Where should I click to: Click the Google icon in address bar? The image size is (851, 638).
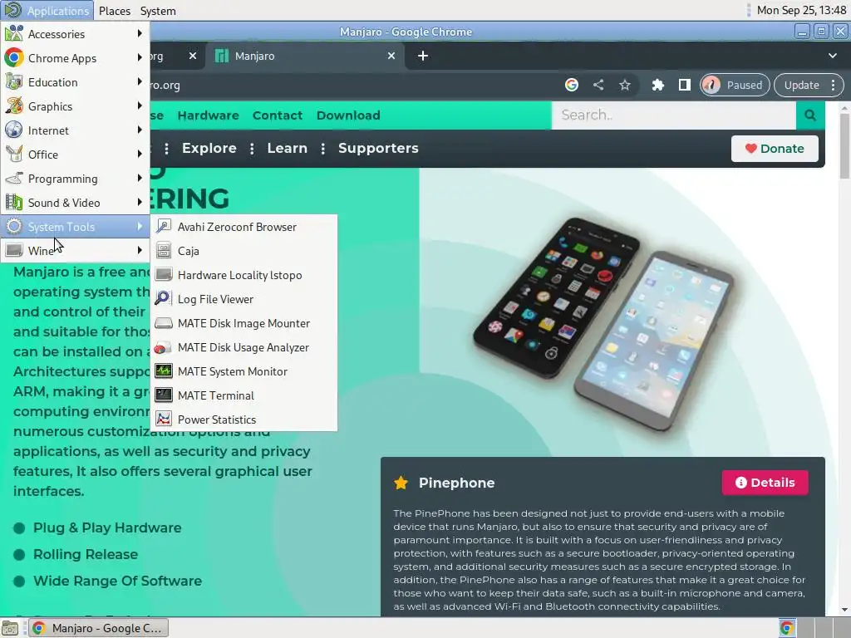572,85
